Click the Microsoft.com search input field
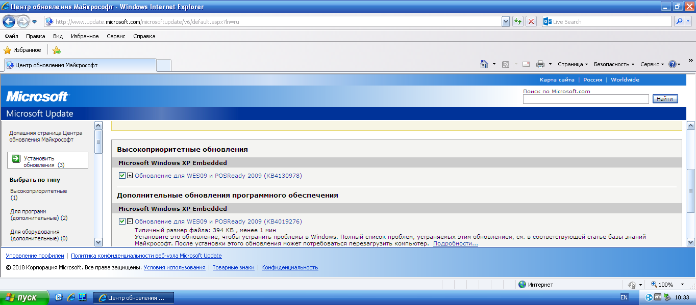696x305 pixels. (x=586, y=99)
